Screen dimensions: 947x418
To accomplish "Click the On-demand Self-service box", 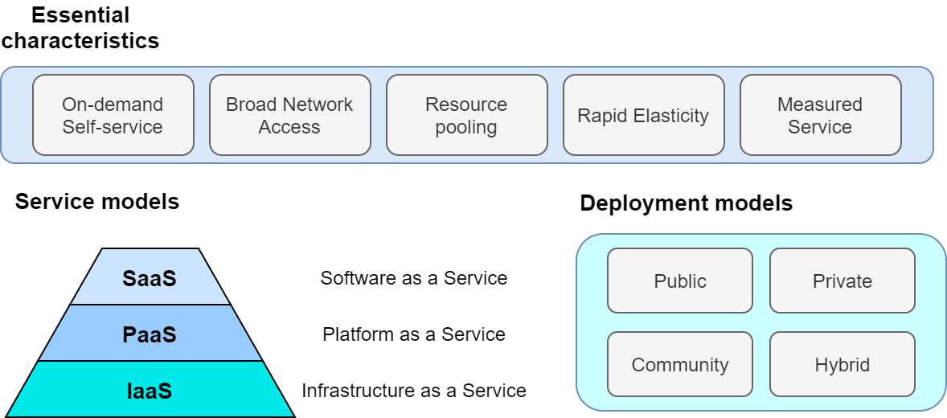I will pos(113,115).
